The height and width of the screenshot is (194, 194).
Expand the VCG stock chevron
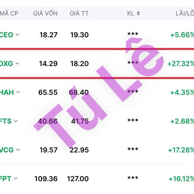(x=18, y=150)
